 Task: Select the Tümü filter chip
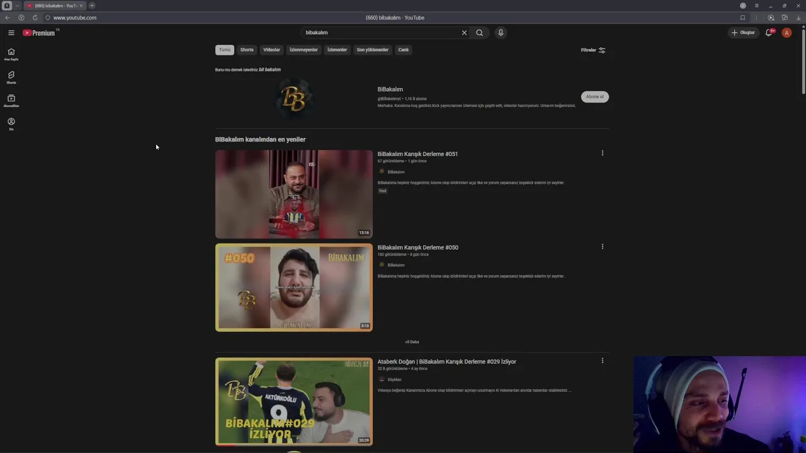point(225,50)
